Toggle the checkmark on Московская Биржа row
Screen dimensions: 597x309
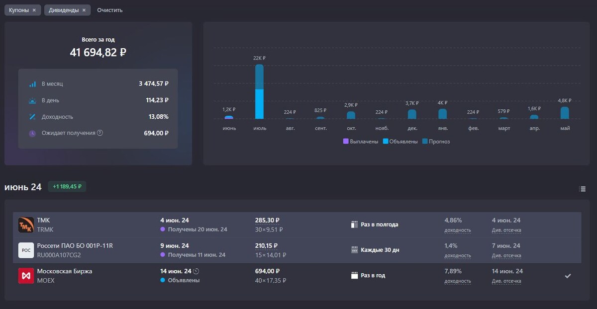click(x=568, y=276)
